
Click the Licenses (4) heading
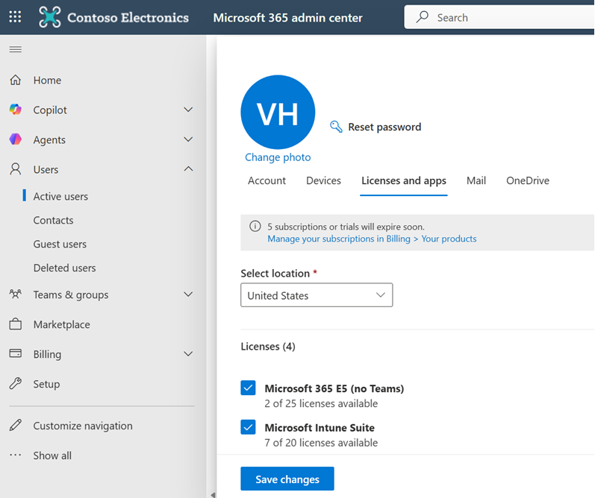(x=268, y=347)
